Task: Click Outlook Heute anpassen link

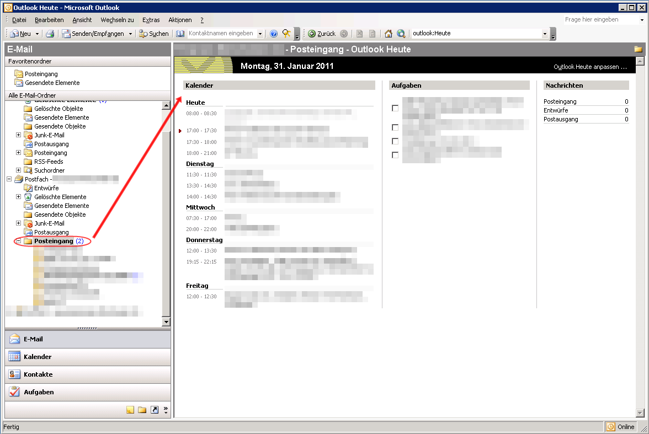Action: (x=591, y=67)
